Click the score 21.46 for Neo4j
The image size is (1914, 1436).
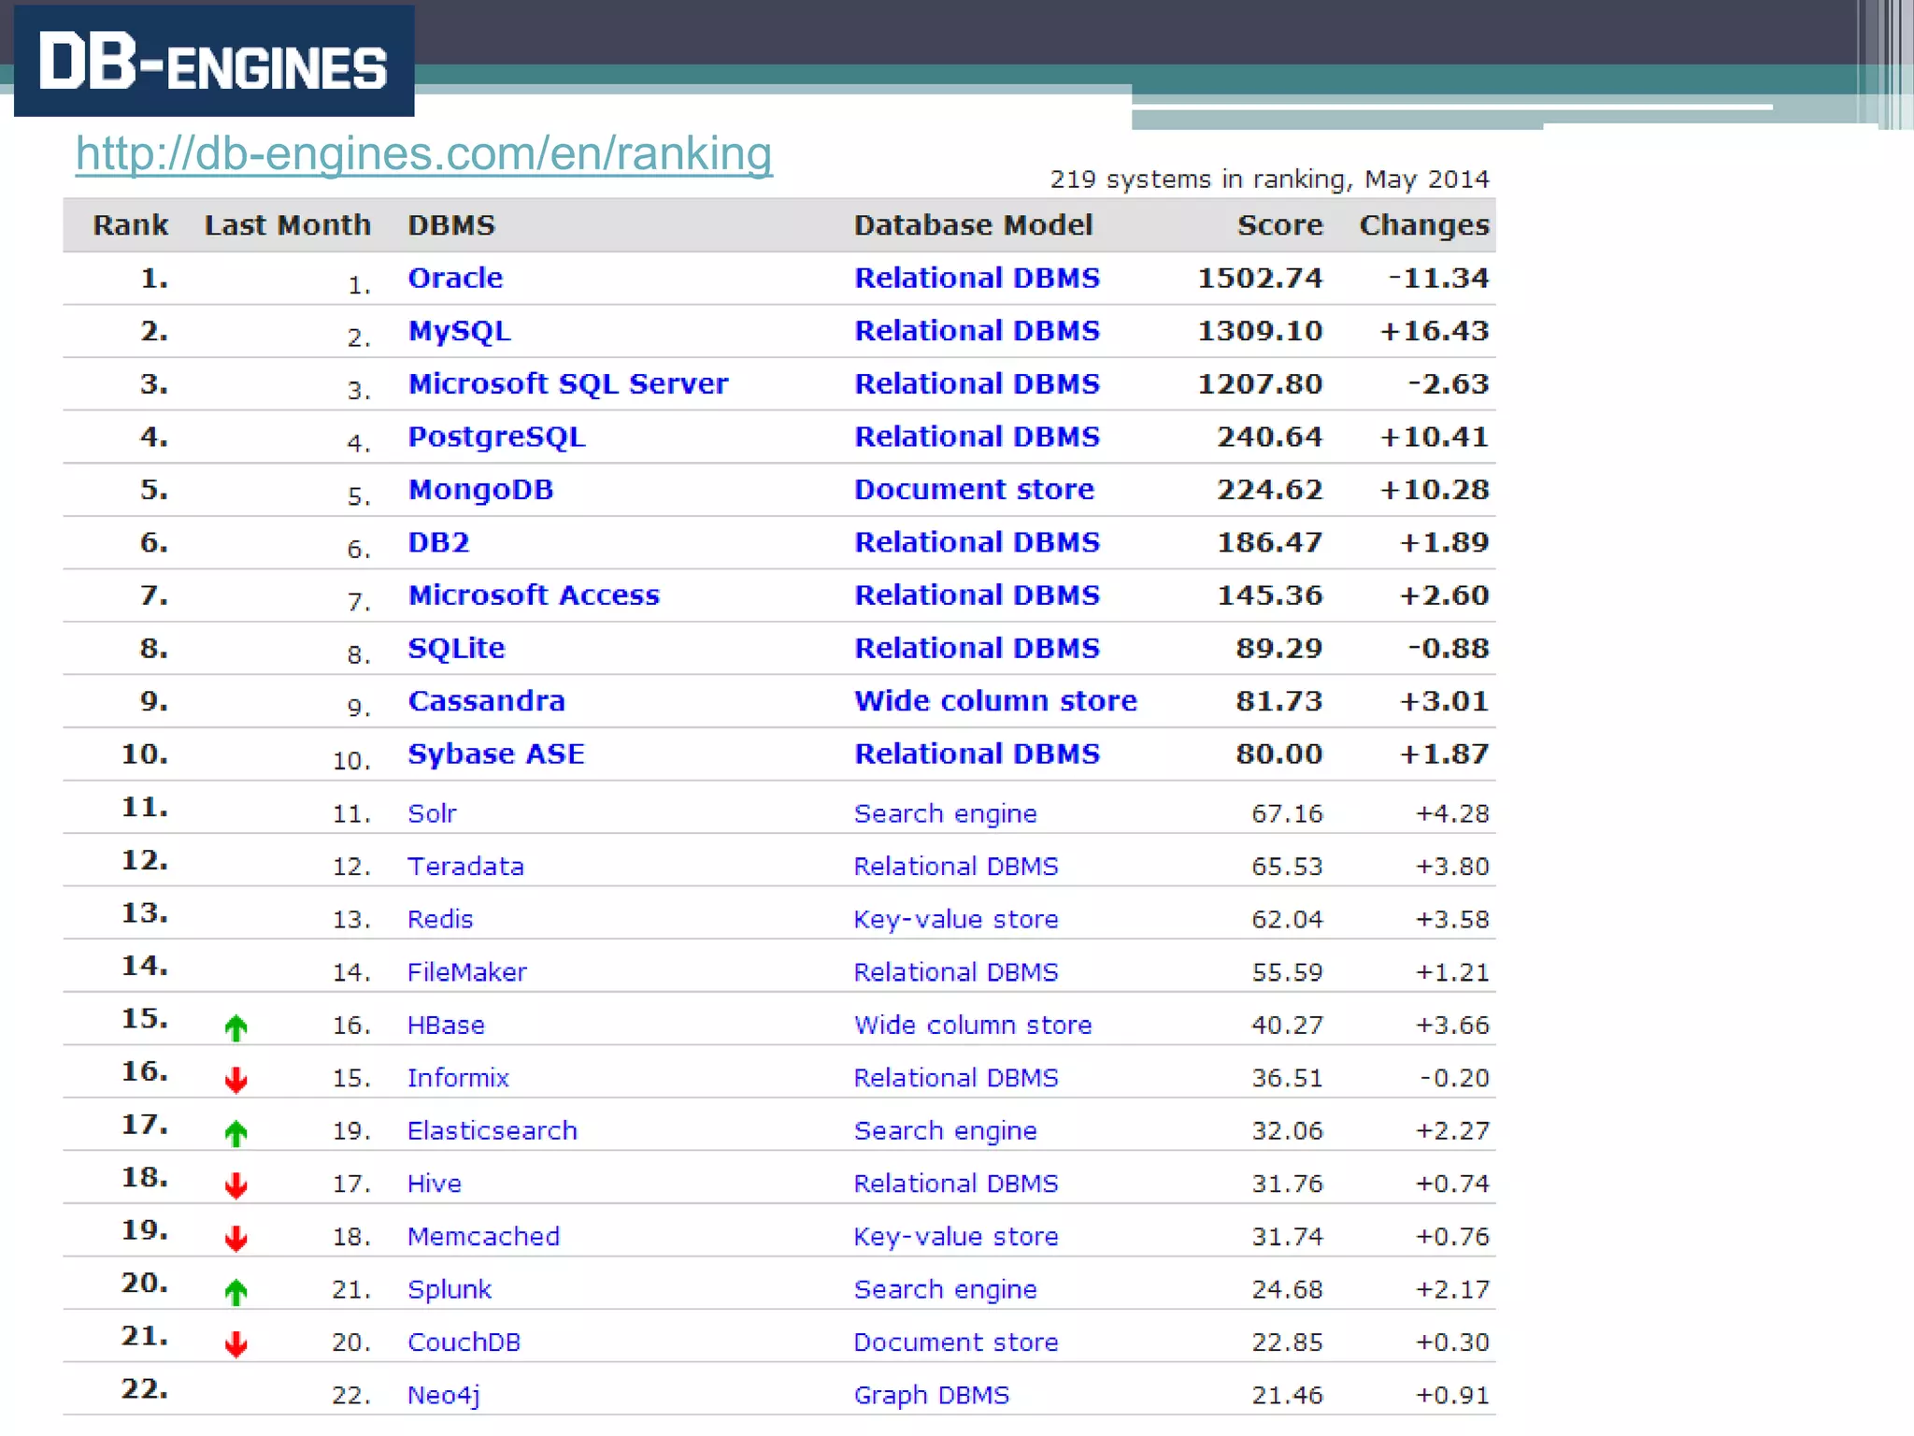[x=1287, y=1396]
